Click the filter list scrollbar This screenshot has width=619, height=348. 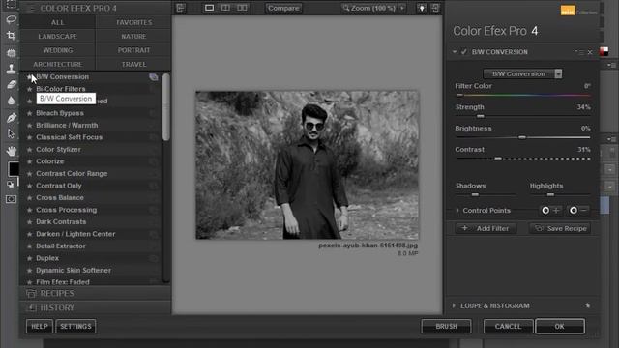166,106
